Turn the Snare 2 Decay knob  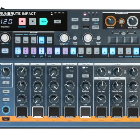(x=54, y=72)
